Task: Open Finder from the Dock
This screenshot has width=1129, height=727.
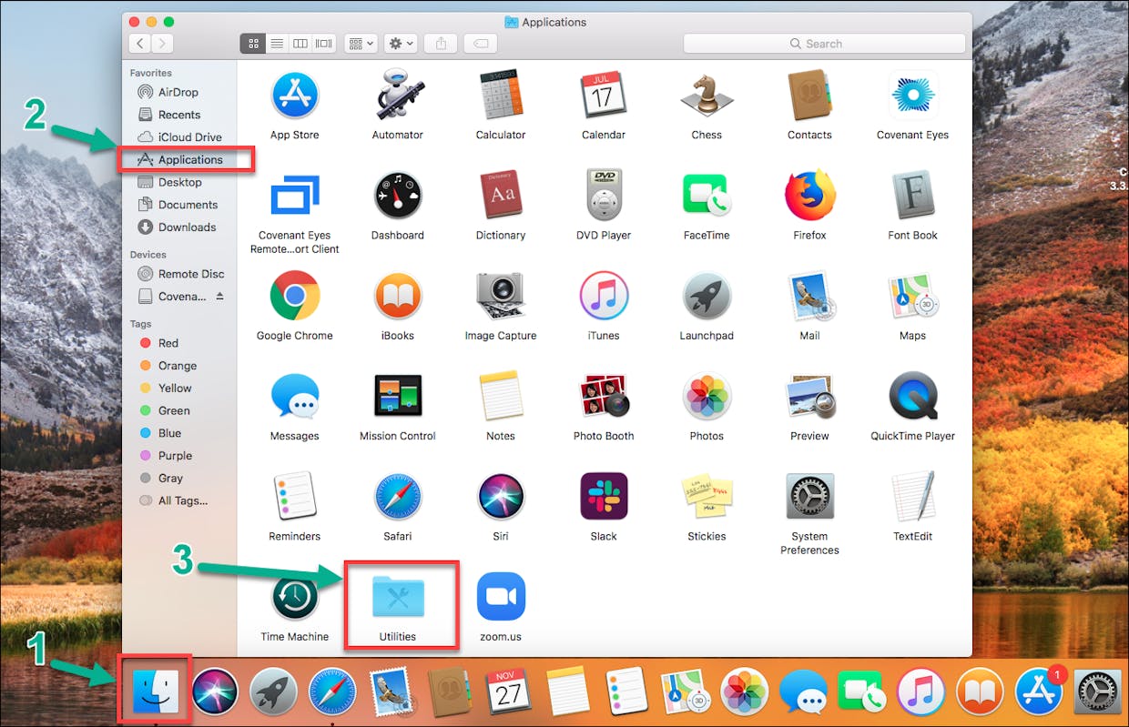Action: point(155,692)
